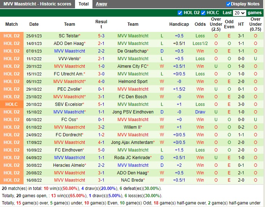The width and height of the screenshot is (265, 207).
Task: Click the Totally 20 games open summary line
Action: (82, 196)
